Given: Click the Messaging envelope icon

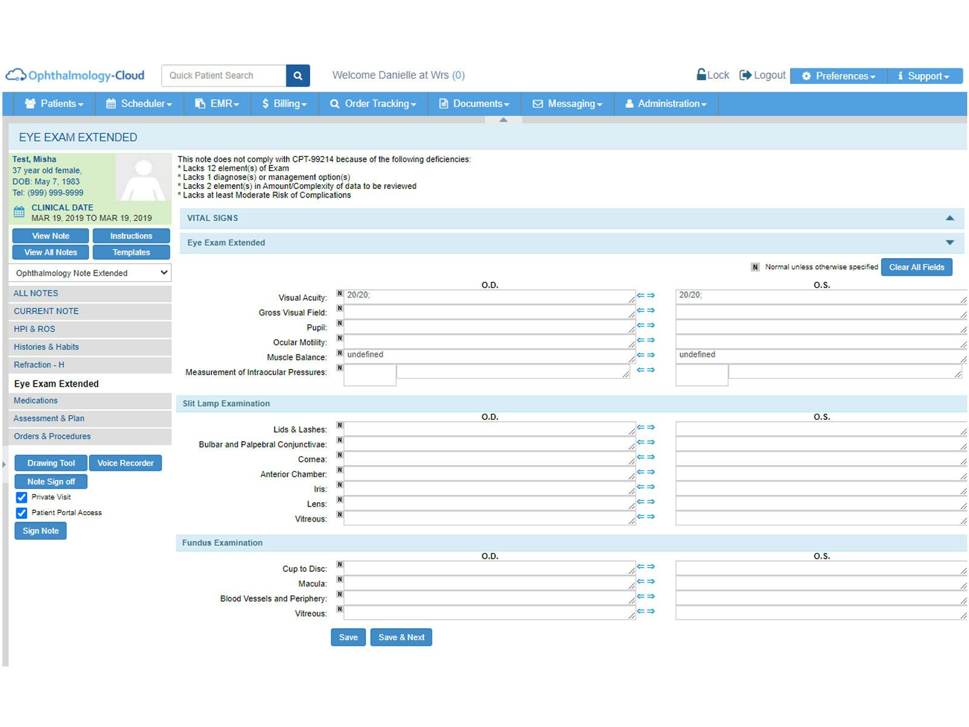Looking at the screenshot, I should tap(538, 104).
